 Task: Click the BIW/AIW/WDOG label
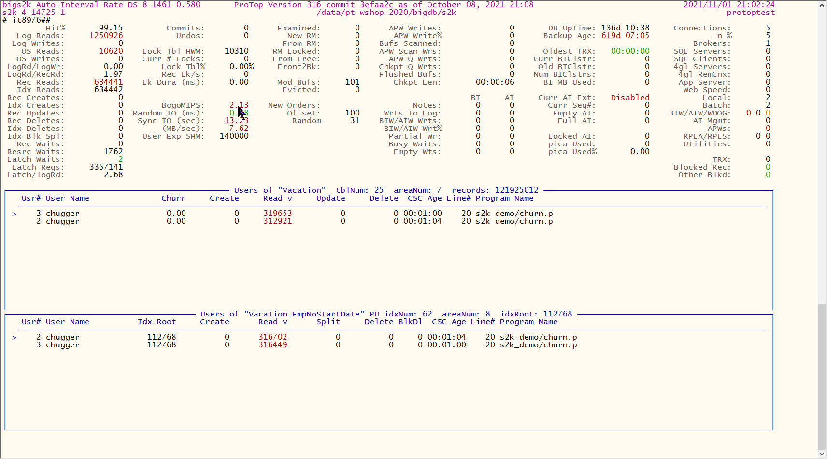coord(700,113)
